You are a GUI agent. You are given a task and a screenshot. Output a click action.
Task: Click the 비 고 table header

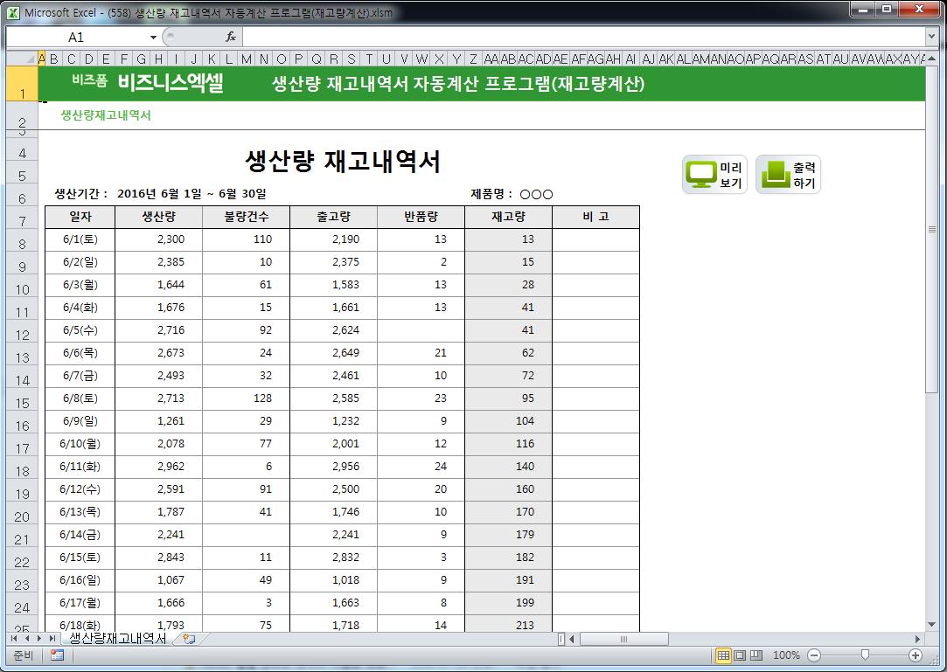[596, 217]
